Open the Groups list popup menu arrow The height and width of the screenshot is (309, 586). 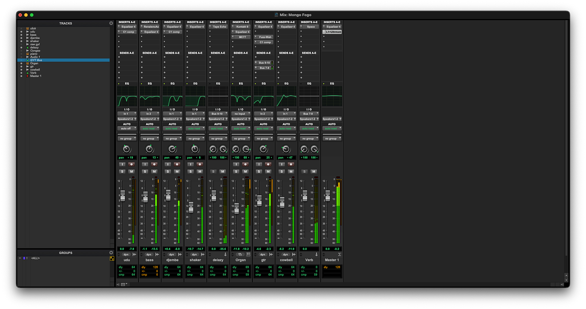(111, 253)
